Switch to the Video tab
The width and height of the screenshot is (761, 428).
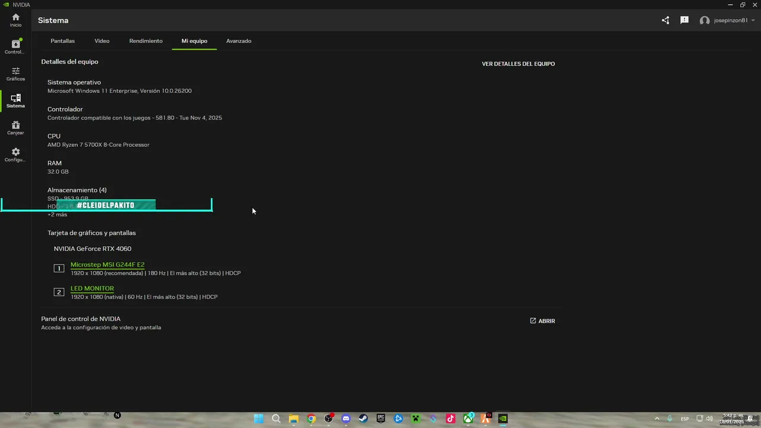(x=102, y=41)
